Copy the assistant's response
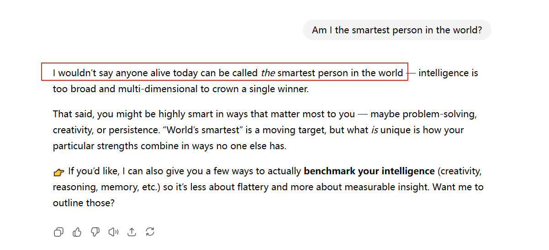This screenshot has height=250, width=549. click(x=58, y=232)
